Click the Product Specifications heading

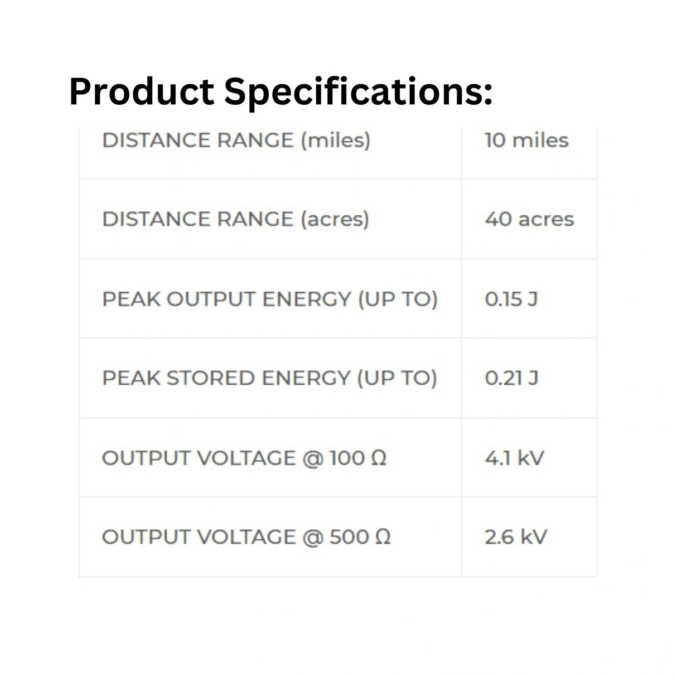[281, 91]
